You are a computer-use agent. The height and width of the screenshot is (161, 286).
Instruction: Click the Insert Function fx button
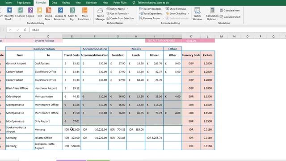25,30
